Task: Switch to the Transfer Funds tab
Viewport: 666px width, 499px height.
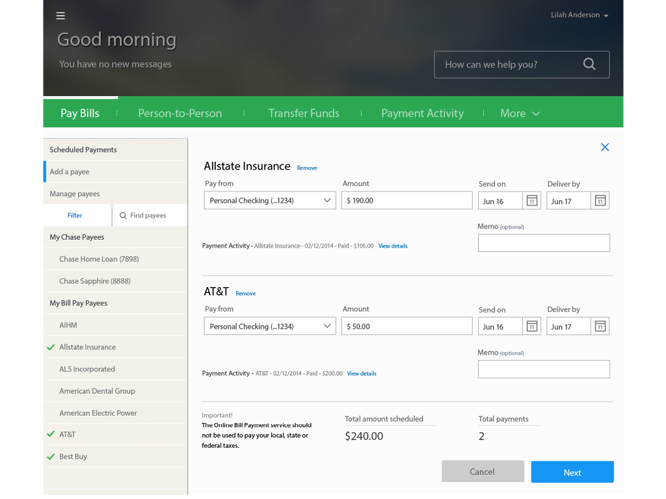Action: [x=304, y=113]
